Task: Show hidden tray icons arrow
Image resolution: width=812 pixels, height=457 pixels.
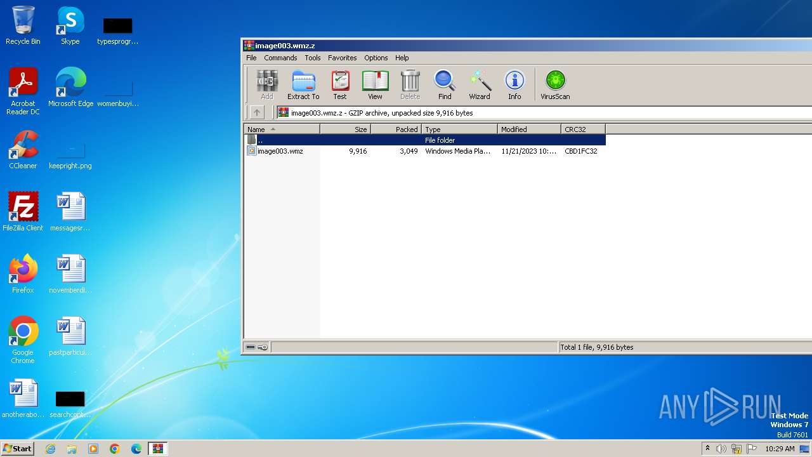Action: tap(707, 449)
